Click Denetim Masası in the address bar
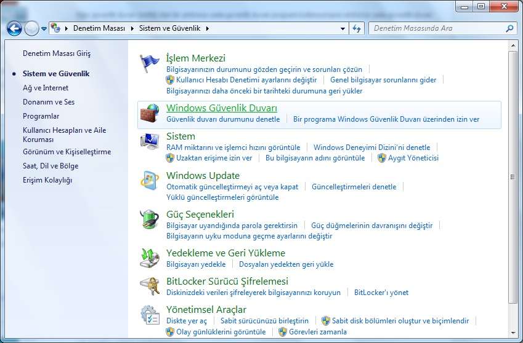 99,28
